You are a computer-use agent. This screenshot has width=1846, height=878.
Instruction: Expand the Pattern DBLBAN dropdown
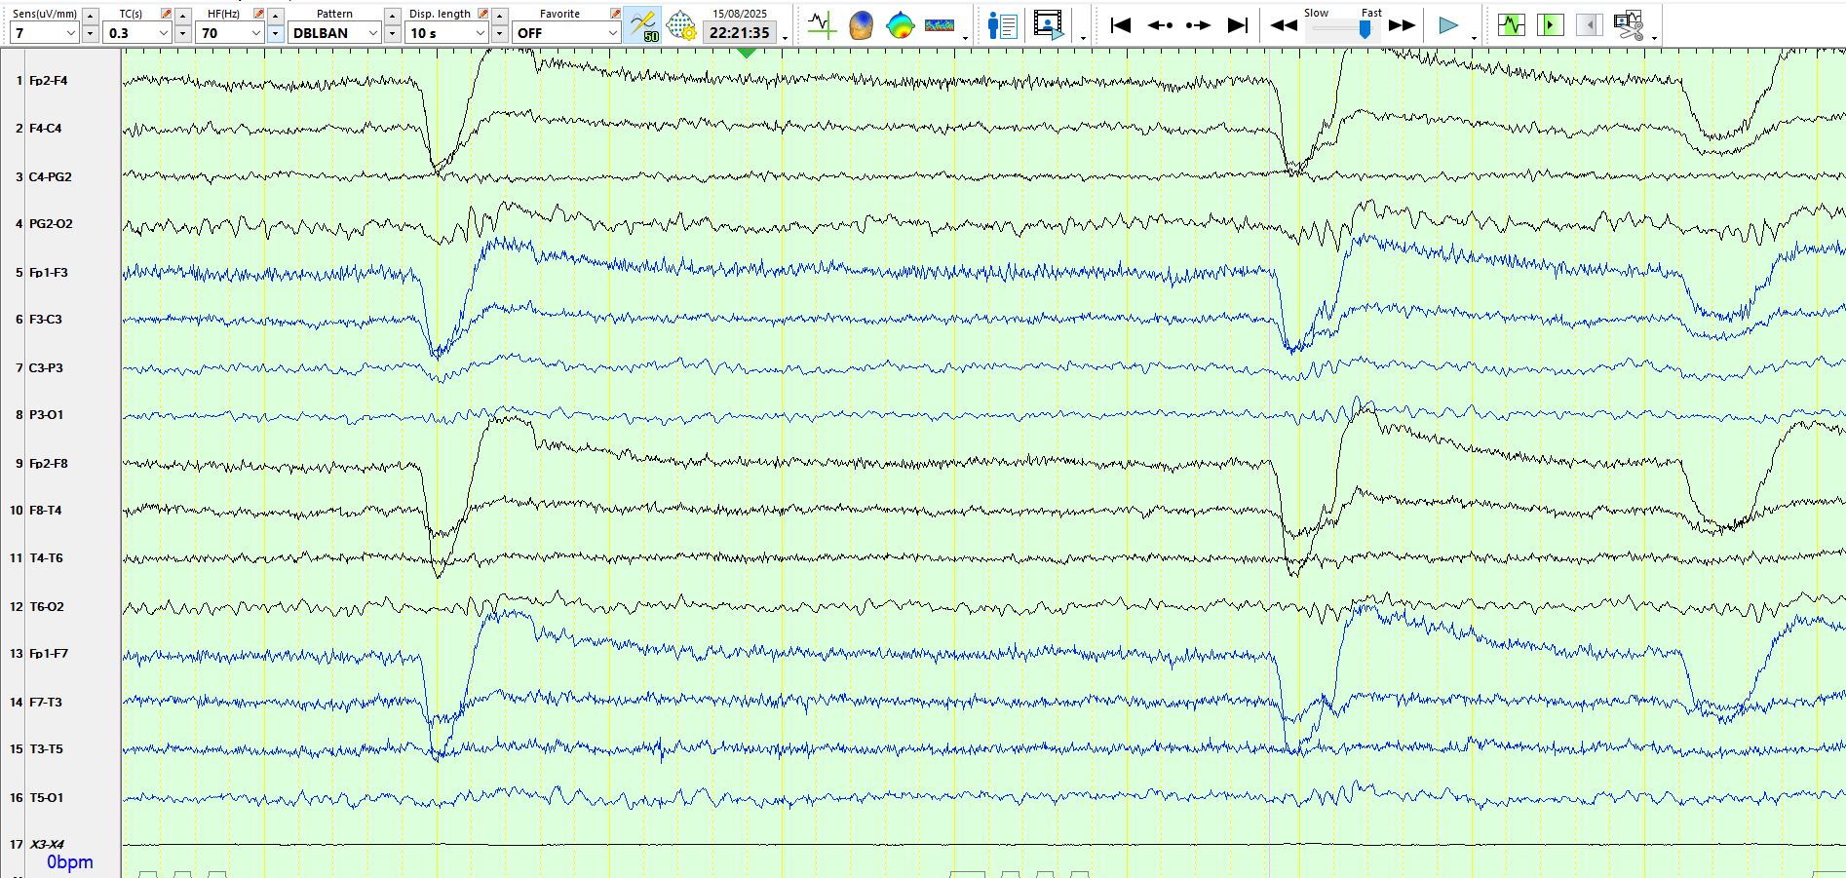coord(372,33)
